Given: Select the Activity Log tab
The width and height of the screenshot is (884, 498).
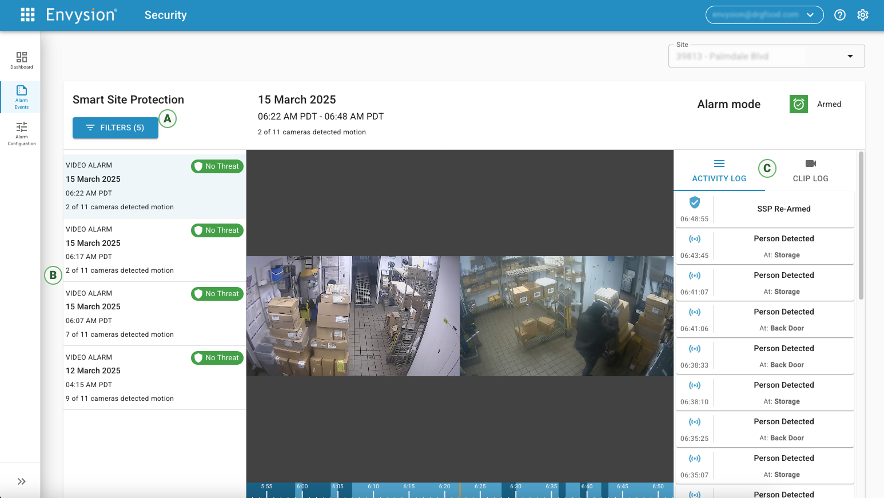Looking at the screenshot, I should tap(719, 170).
